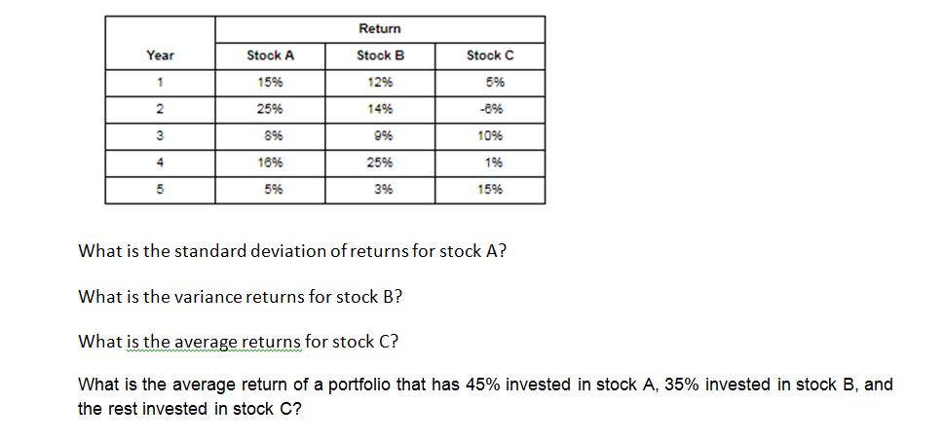This screenshot has width=944, height=440.
Task: Select the 8% return for Stock A
Action: pos(270,136)
